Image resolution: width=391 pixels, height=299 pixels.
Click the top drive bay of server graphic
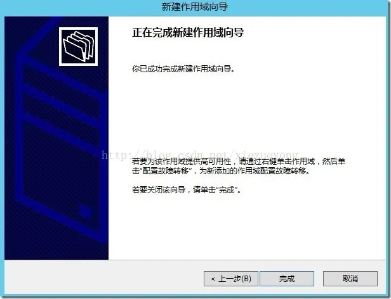click(x=61, y=81)
